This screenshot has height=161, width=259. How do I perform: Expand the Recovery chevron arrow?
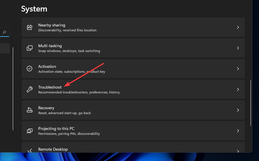238,110
